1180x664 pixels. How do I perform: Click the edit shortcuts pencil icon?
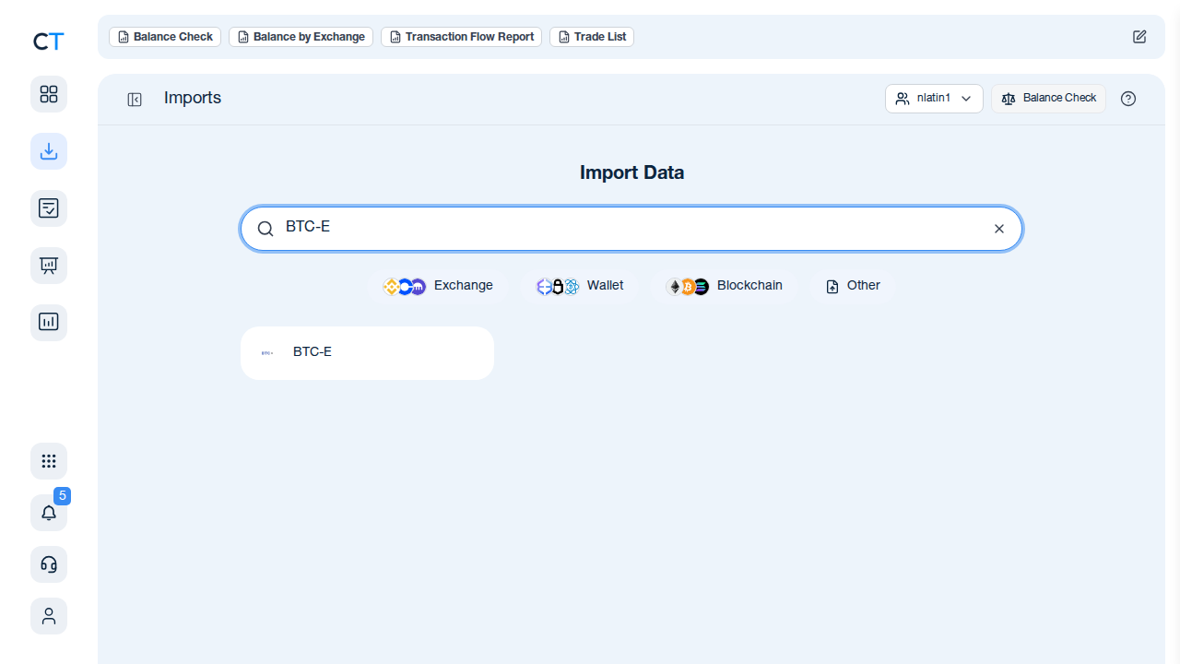(1139, 37)
